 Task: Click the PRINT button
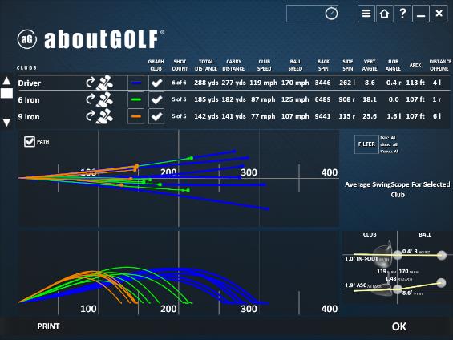49,326
